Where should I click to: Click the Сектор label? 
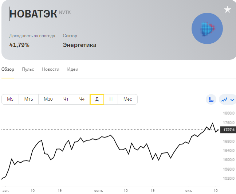click(70, 36)
